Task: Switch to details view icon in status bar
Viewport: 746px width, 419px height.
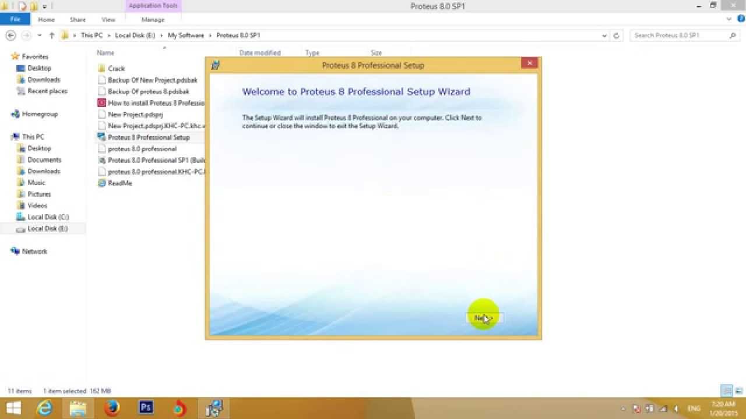Action: pyautogui.click(x=726, y=390)
